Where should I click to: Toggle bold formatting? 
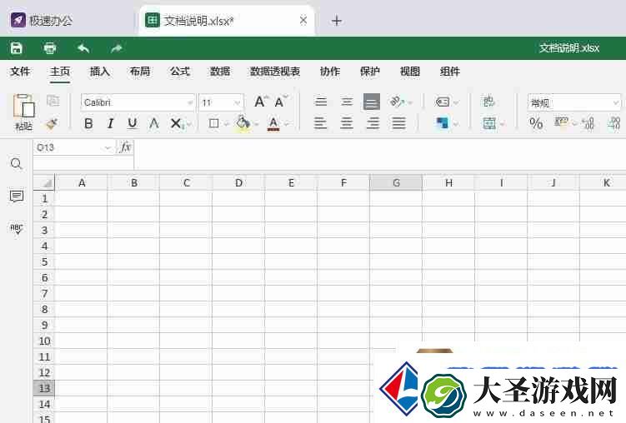pyautogui.click(x=88, y=123)
